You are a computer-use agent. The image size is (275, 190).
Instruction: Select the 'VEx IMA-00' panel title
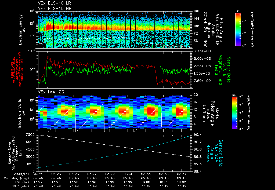[51, 92]
